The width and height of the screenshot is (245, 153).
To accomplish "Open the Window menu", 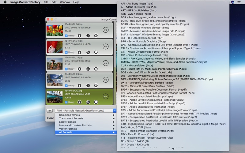I will coord(65,2).
